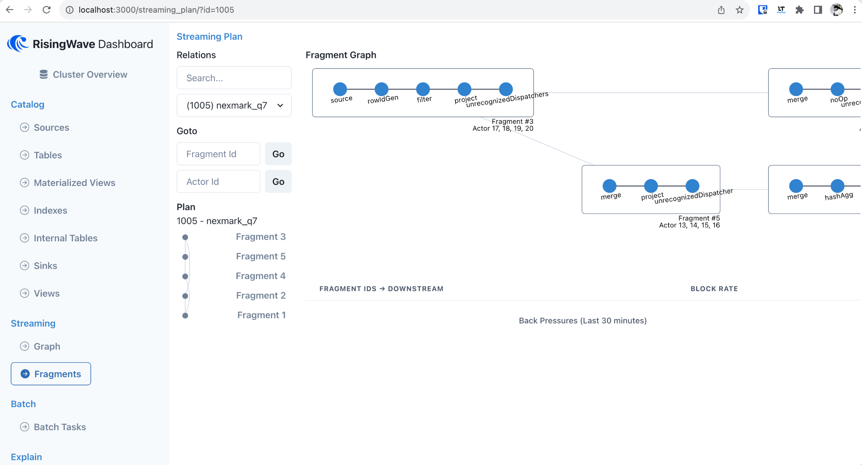
Task: Expand the Sources catalog section
Action: click(x=52, y=127)
